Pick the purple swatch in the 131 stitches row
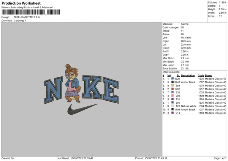Viewport: 228px width, 161px height. tap(173, 99)
